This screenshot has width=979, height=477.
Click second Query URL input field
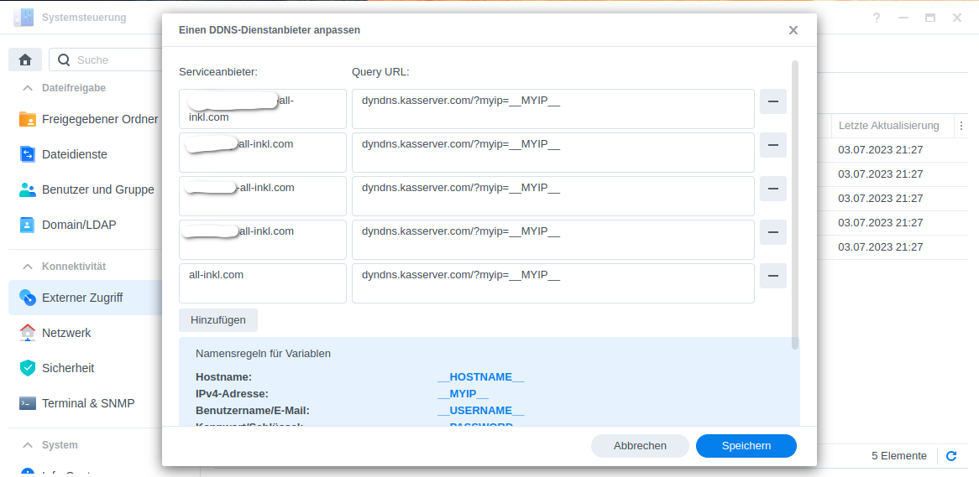[552, 152]
